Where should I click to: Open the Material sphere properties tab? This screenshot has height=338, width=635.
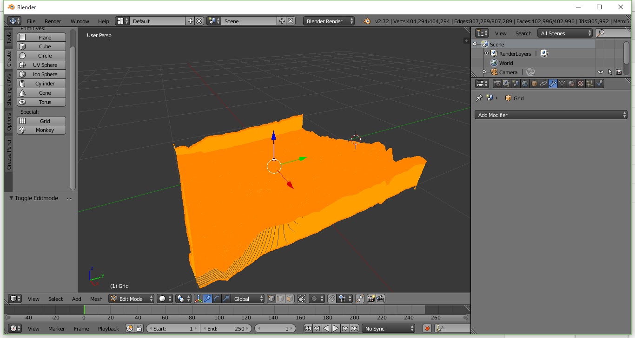tap(571, 84)
